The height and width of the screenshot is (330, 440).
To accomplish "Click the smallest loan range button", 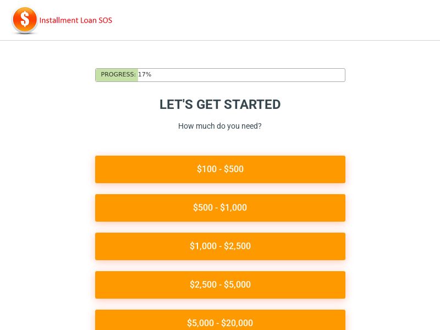I will [220, 169].
